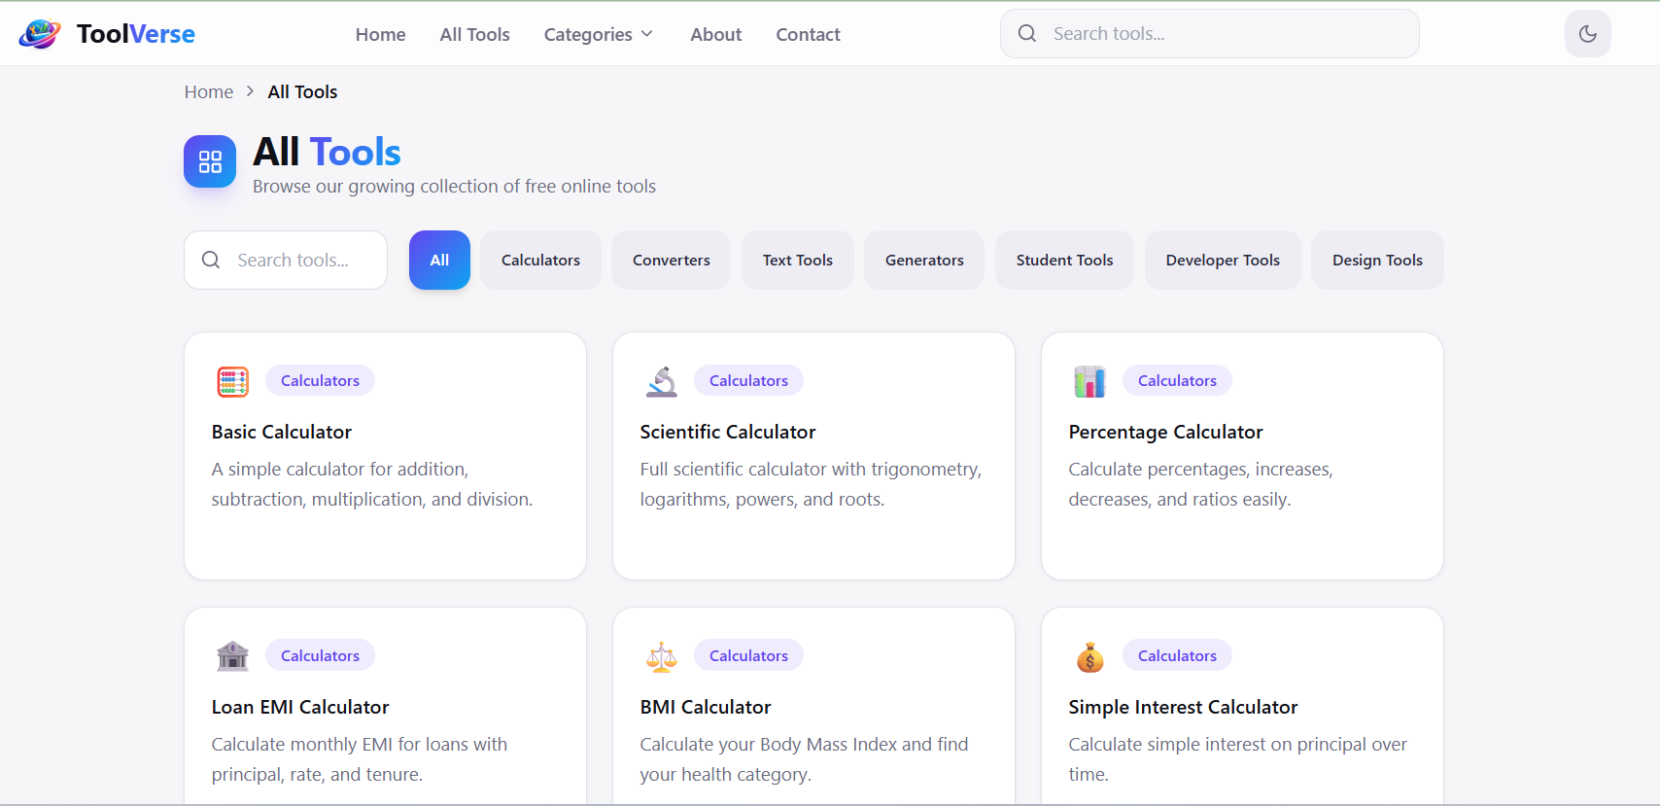Click the grid icon beside the All Tools heading
1660x806 pixels.
209,161
